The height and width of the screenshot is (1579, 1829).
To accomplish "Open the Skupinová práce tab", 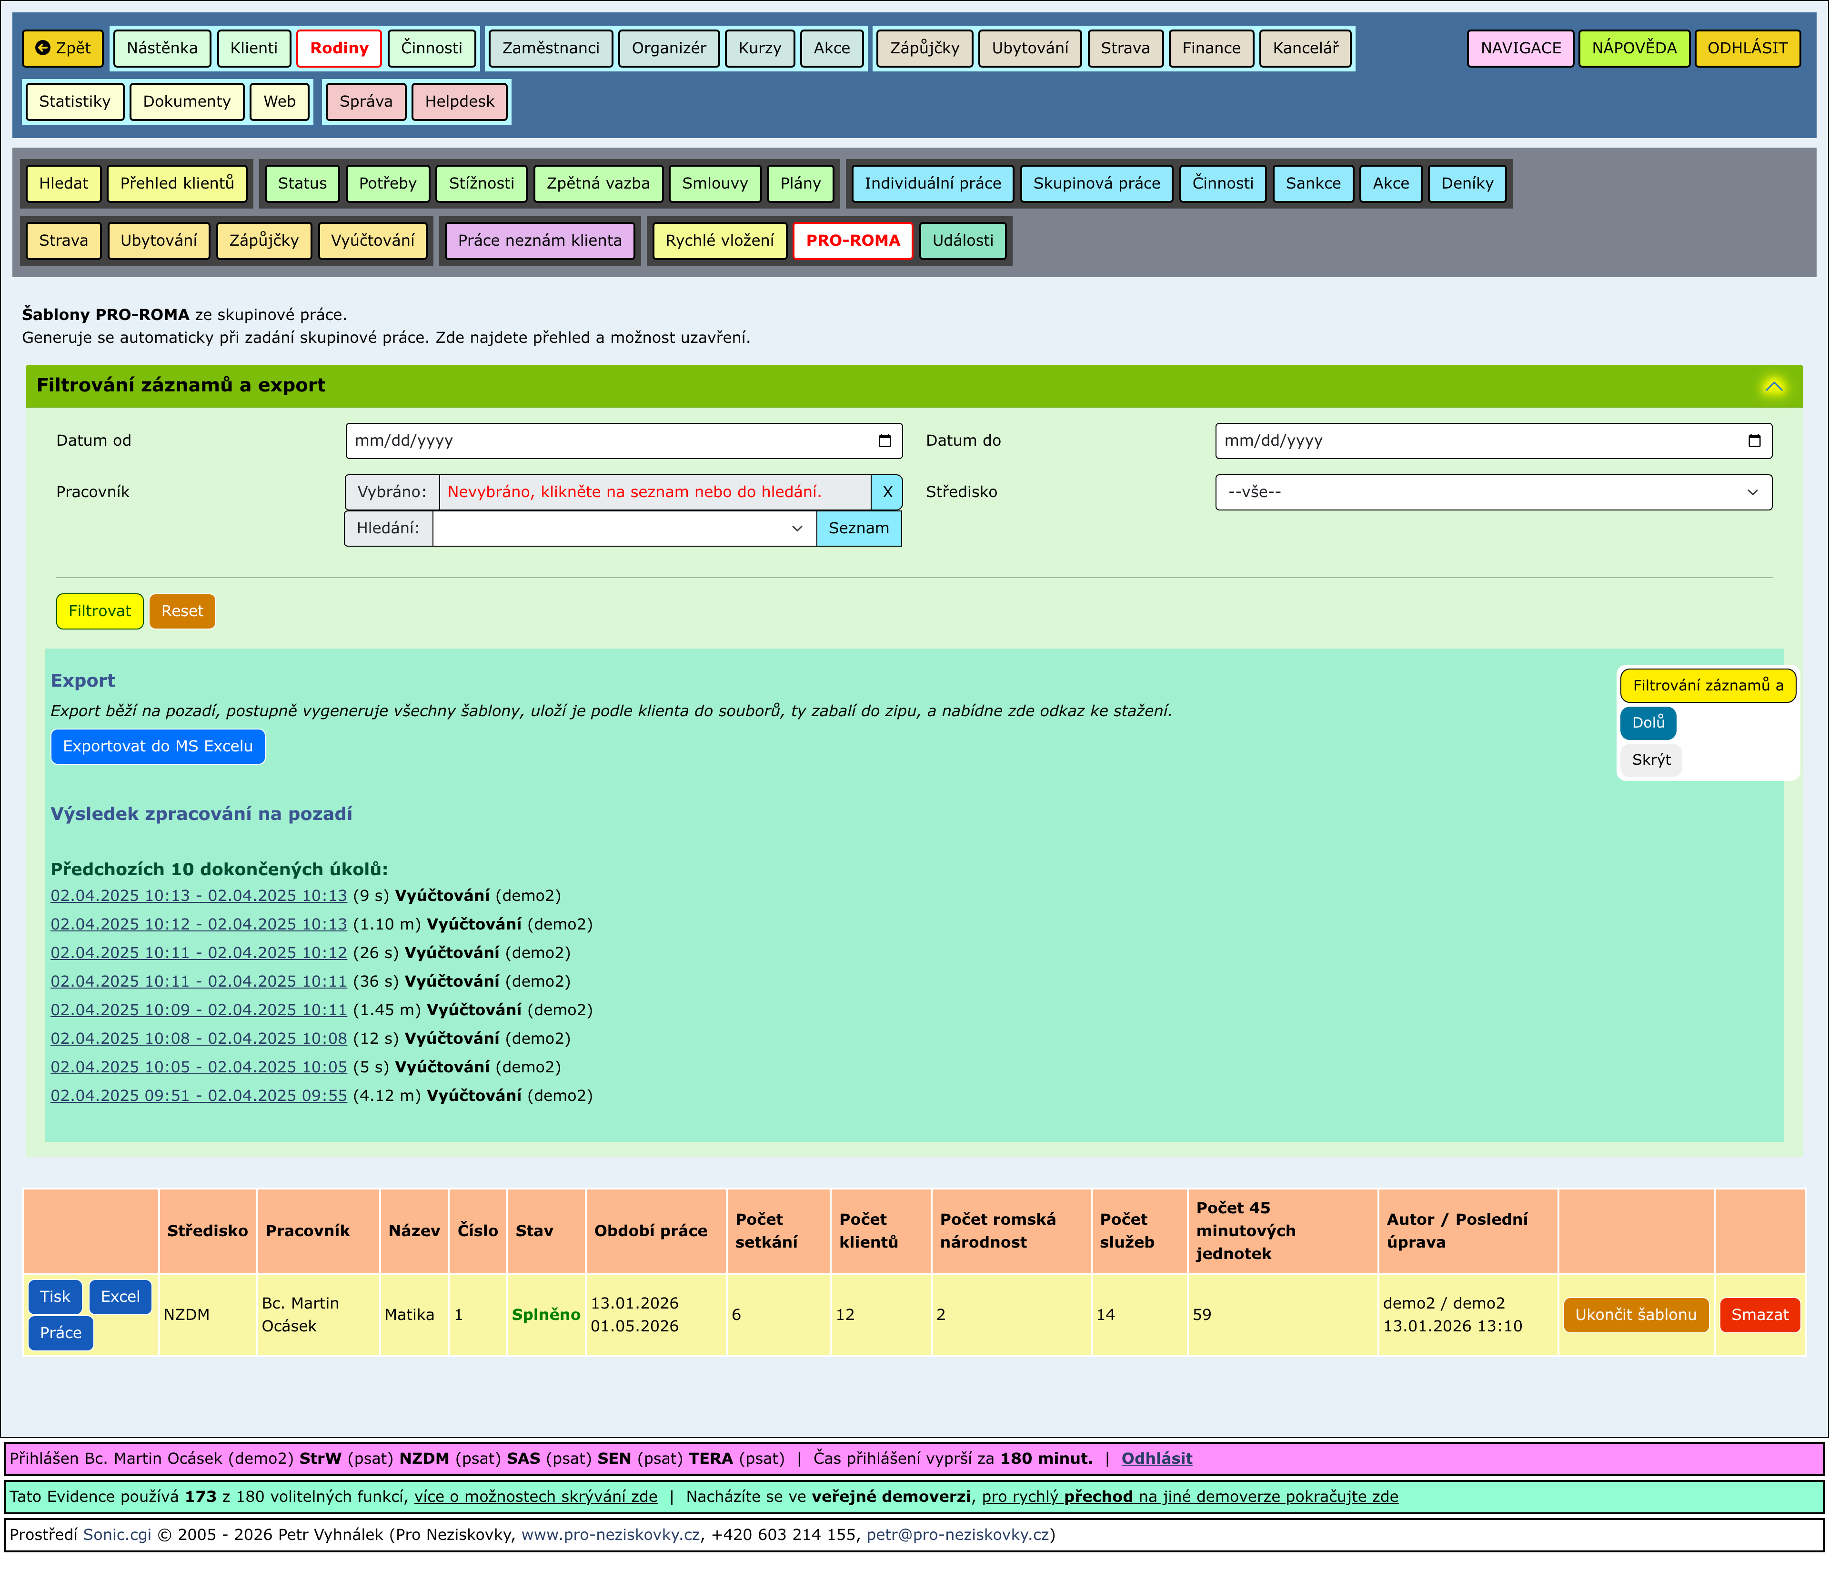I will pyautogui.click(x=1095, y=184).
